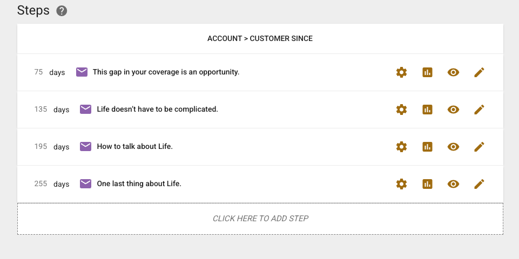519x259 pixels.
Task: Open settings gear for the 75 days step
Action: pos(401,72)
